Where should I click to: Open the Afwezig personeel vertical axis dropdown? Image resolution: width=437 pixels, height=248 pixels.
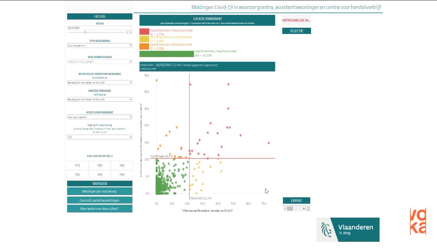click(x=99, y=99)
